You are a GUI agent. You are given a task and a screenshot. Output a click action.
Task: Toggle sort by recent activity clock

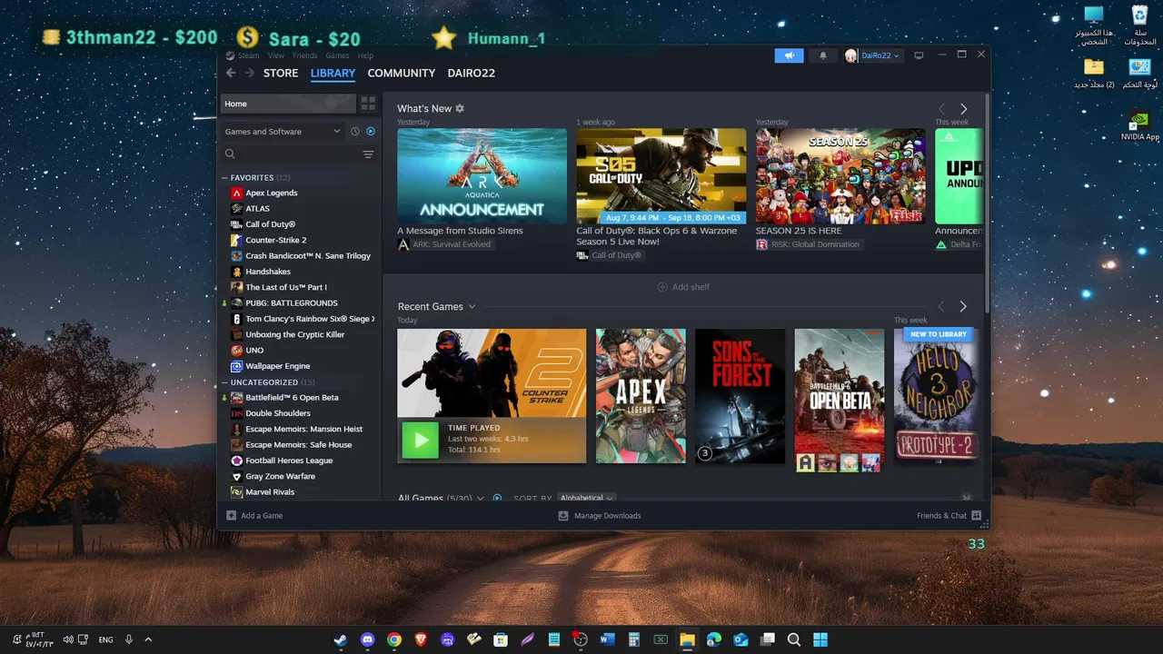(355, 132)
